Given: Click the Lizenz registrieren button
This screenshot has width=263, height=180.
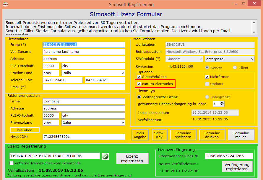Looking at the screenshot, I should coord(132,158).
